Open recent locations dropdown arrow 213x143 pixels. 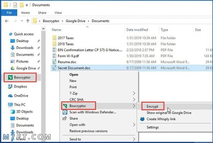pyautogui.click(x=22, y=21)
